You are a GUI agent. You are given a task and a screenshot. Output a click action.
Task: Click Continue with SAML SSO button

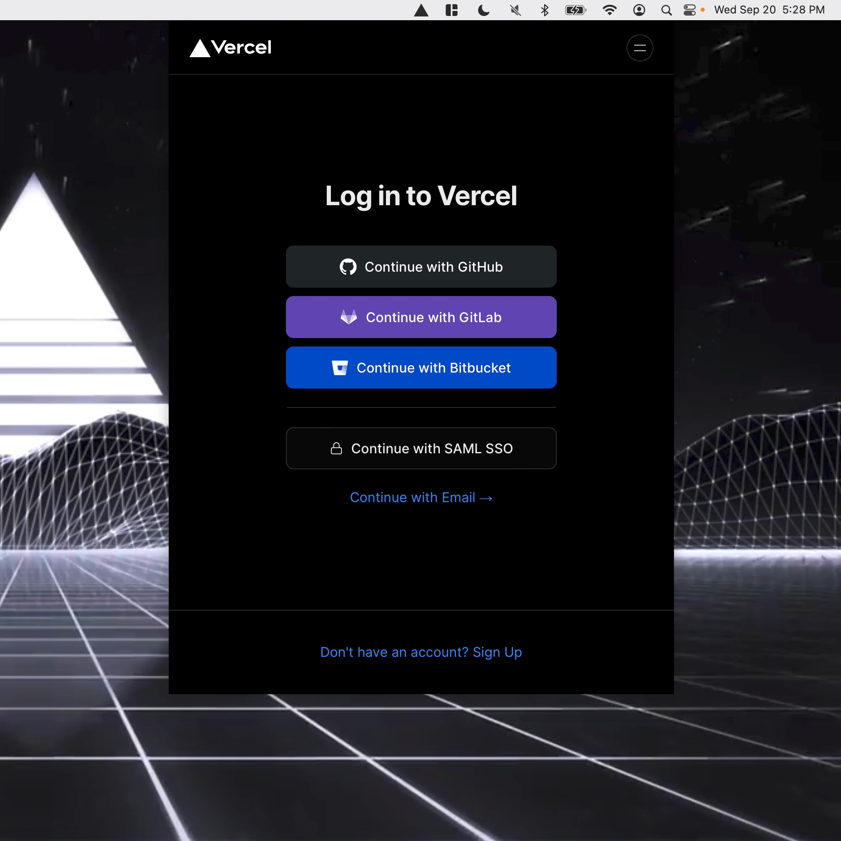420,448
